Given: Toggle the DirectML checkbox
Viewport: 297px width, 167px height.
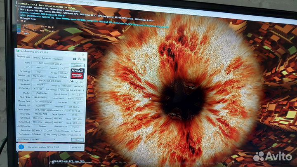Looking at the screenshot, I should 72,131.
